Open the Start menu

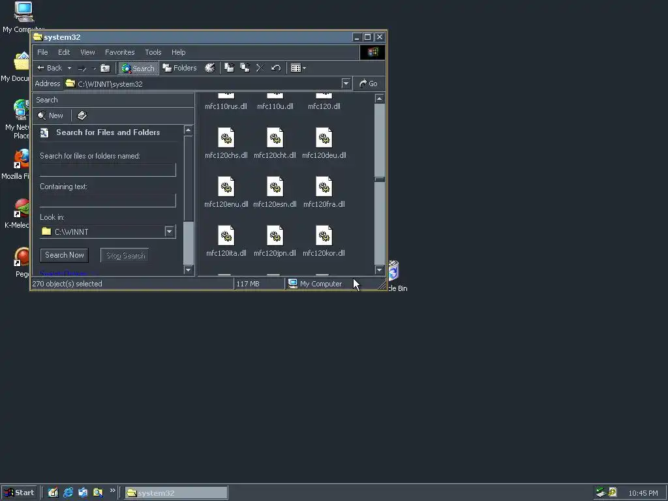[19, 493]
